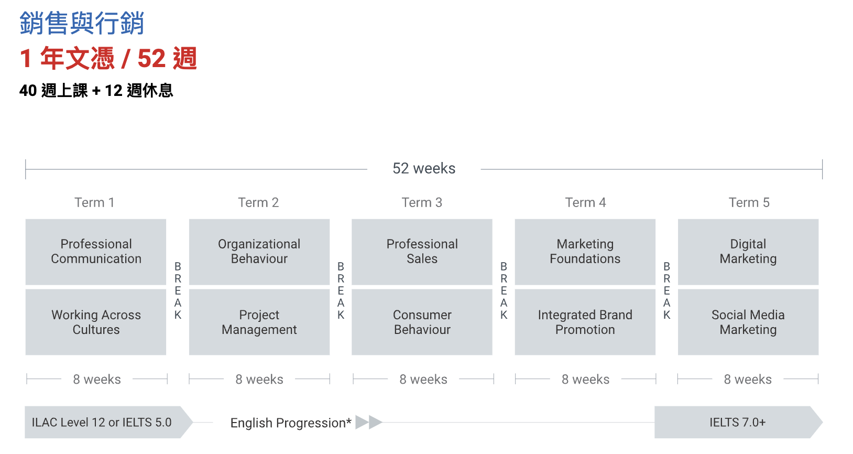Select the Digital Marketing course box
Image resolution: width=853 pixels, height=454 pixels.
pos(748,252)
